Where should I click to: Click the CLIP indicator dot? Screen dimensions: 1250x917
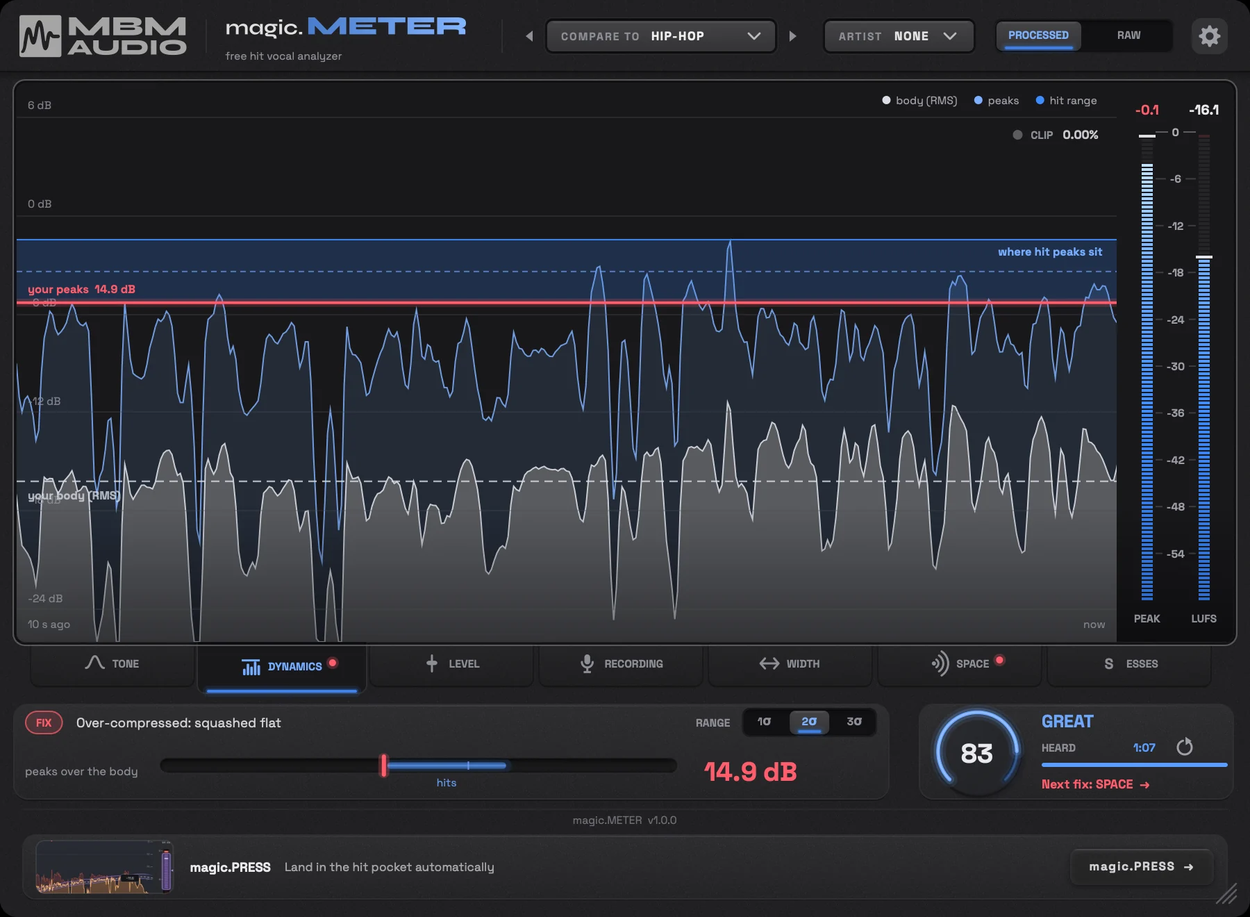click(x=1017, y=135)
